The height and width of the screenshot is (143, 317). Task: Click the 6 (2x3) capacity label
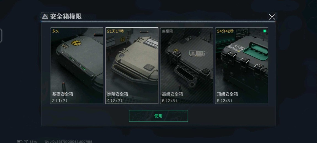[x=170, y=100]
